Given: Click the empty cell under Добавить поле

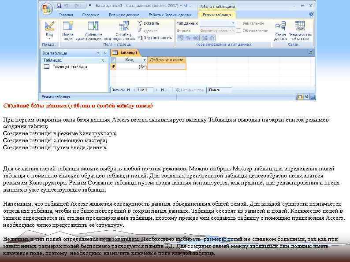Looking at the screenshot, I should (167, 66).
